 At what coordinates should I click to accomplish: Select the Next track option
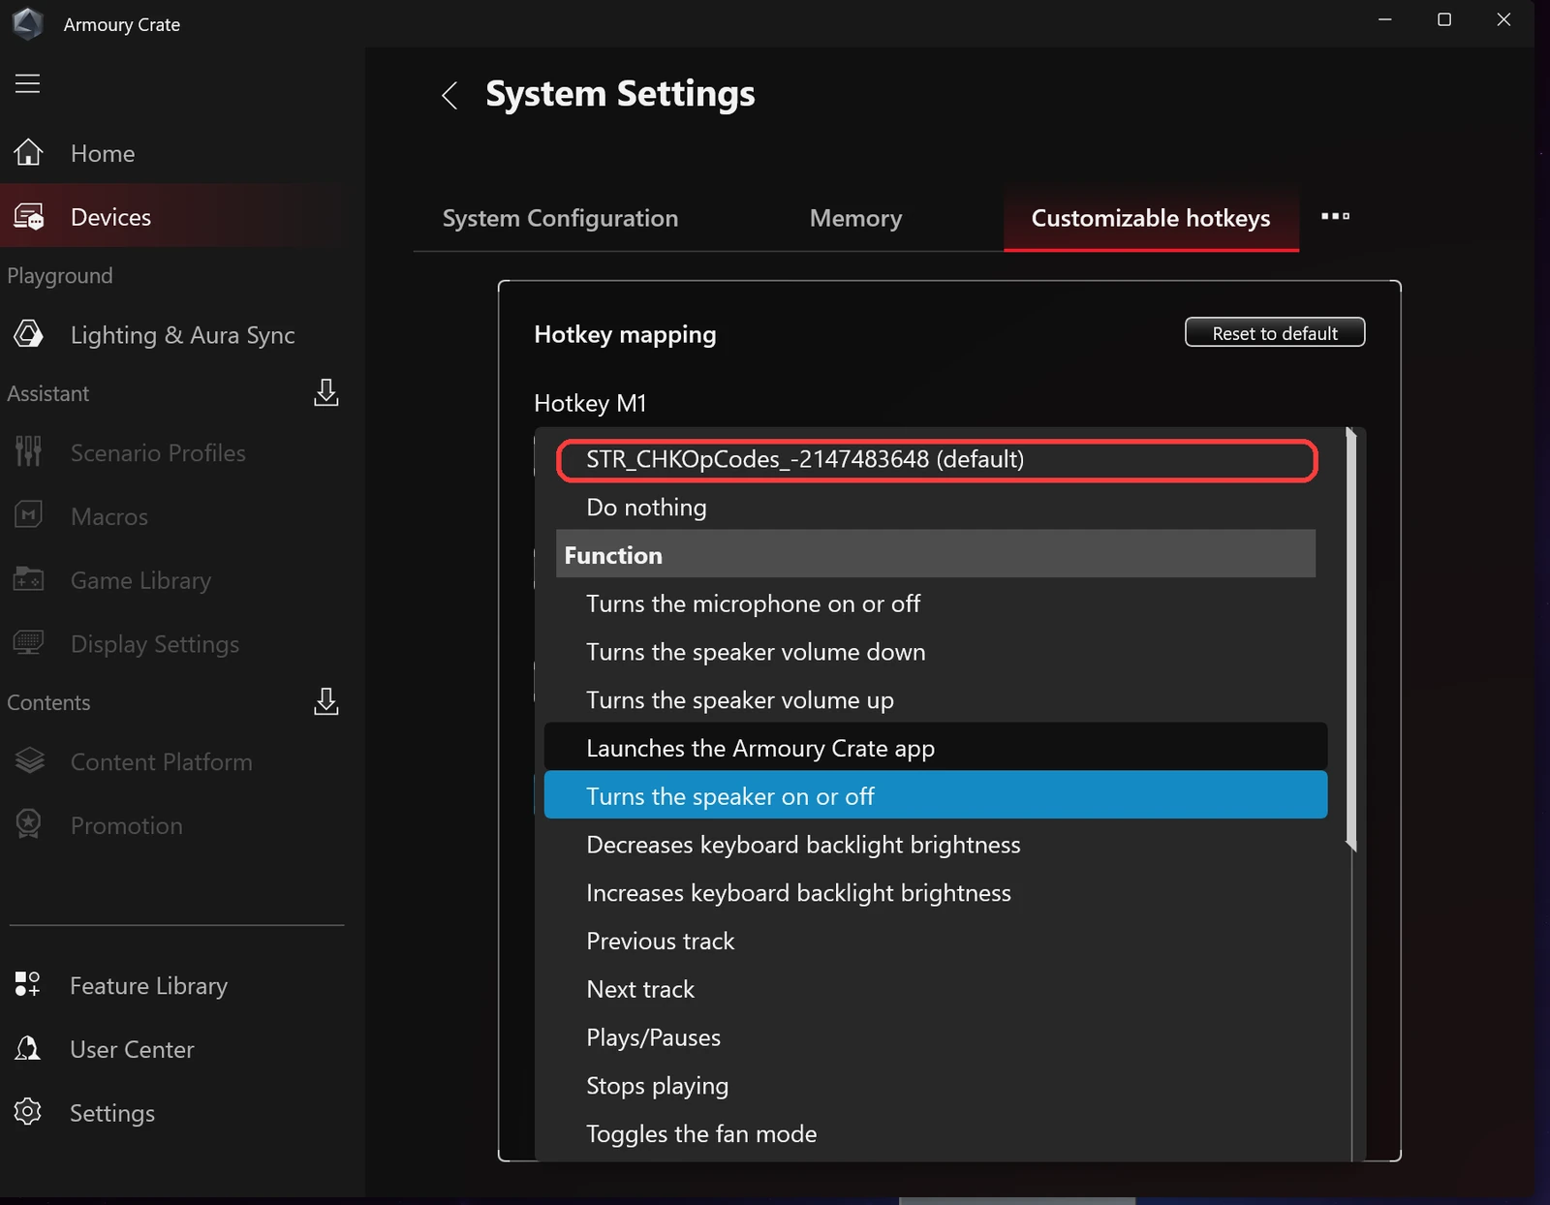coord(936,989)
